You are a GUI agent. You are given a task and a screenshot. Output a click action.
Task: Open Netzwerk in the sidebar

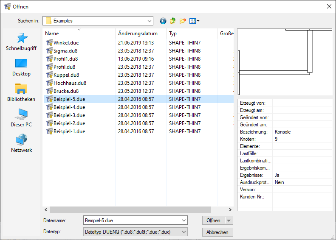coord(21,143)
